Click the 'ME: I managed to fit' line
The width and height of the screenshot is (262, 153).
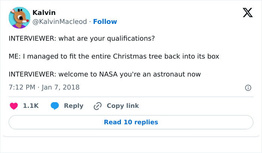[114, 56]
